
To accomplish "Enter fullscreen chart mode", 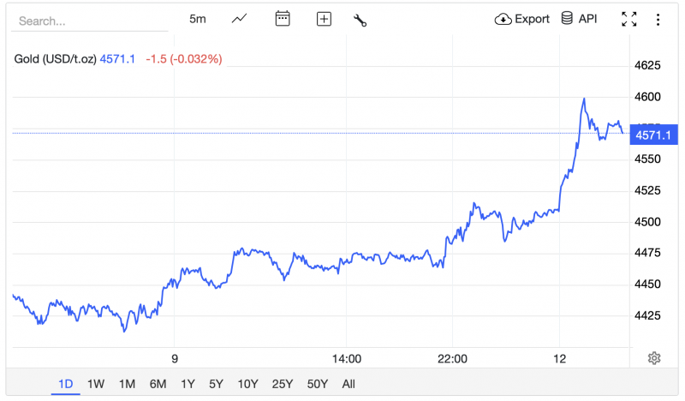I will 628,19.
